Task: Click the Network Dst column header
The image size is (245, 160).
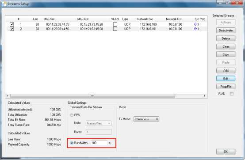Action: (x=174, y=19)
